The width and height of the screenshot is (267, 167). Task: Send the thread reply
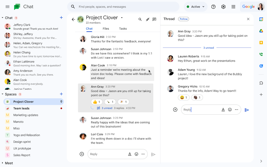point(247,110)
